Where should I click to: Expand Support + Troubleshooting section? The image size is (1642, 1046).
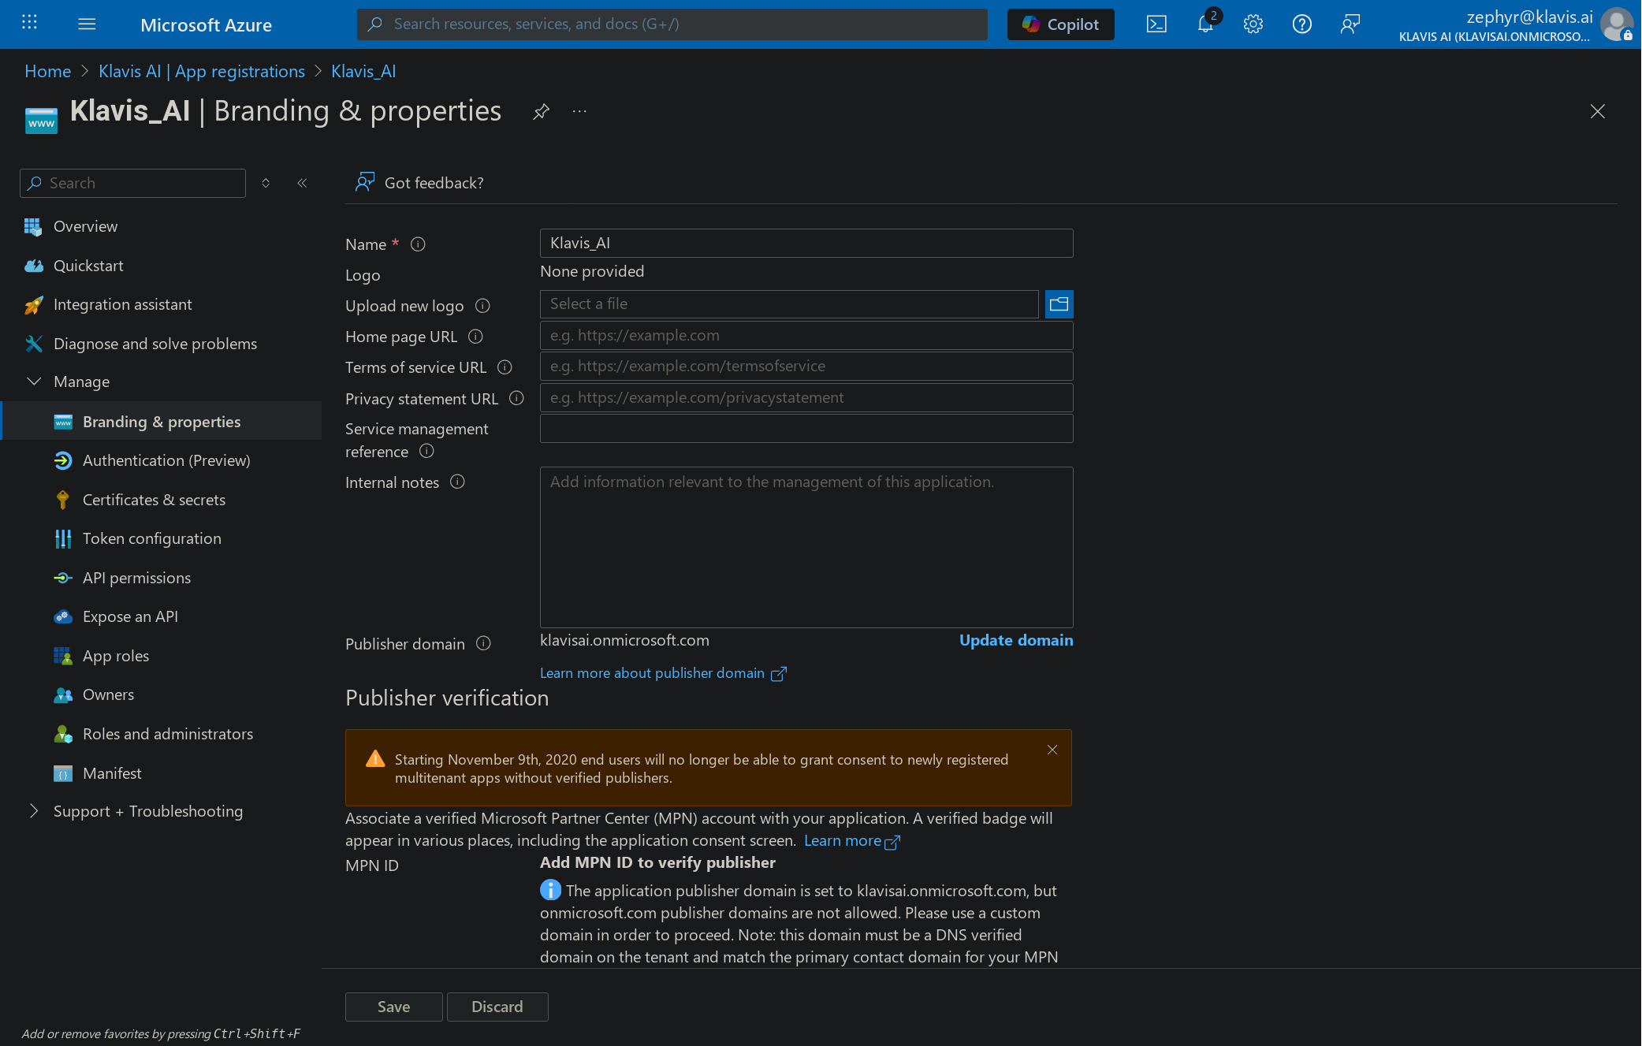pos(34,811)
